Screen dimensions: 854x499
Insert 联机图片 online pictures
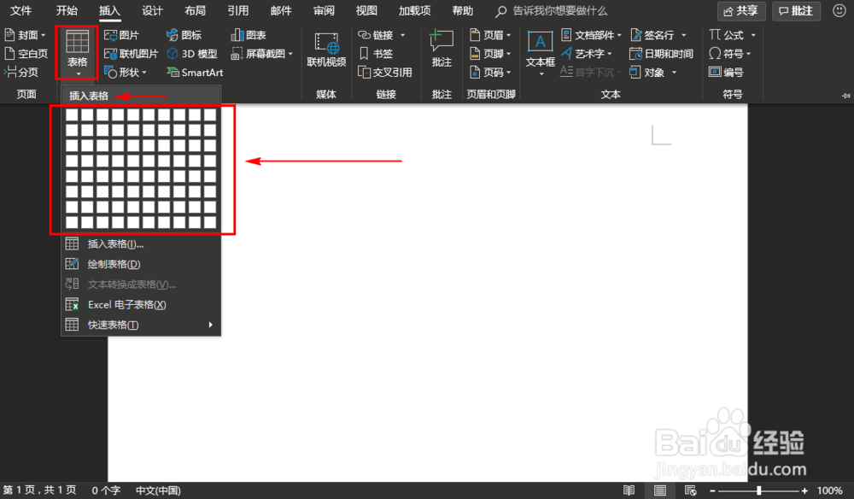tap(131, 53)
